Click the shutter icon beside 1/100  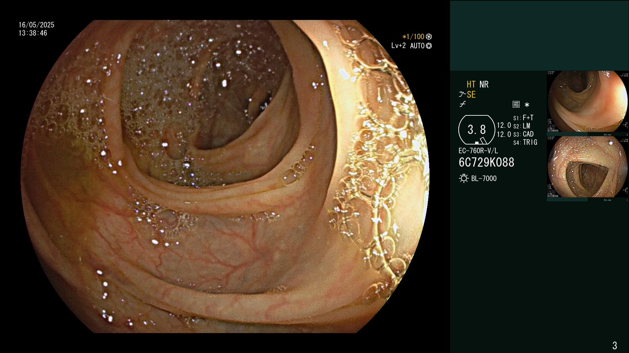tap(429, 37)
